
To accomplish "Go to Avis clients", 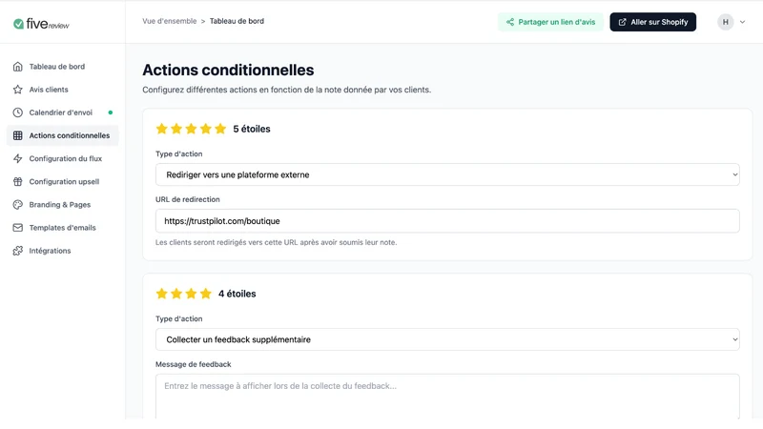I will tap(62, 90).
